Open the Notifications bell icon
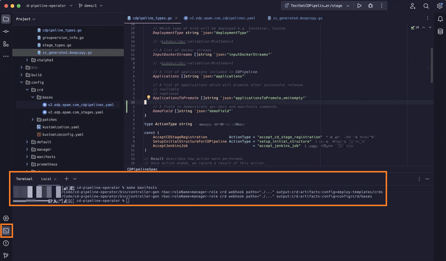 tap(440, 19)
